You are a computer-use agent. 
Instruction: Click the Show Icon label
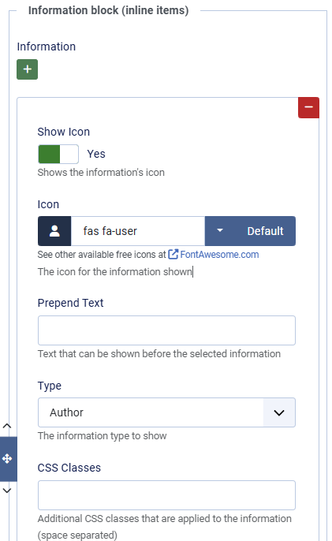[64, 132]
